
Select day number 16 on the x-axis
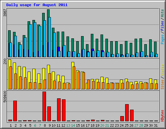[x=83, y=125]
